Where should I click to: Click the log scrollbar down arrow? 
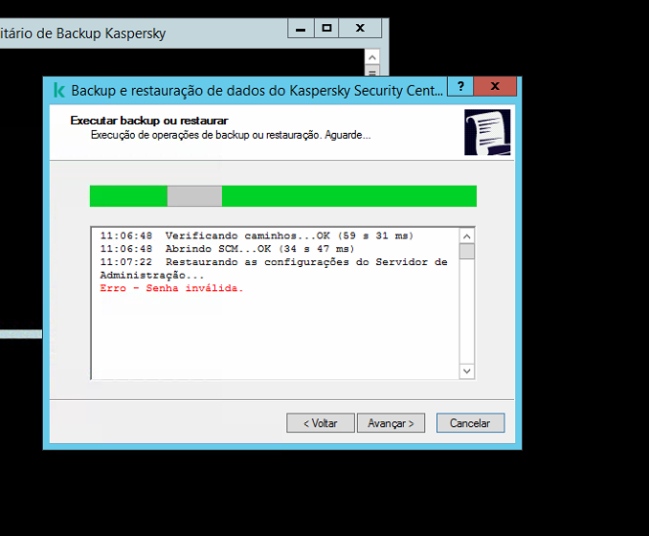click(467, 370)
